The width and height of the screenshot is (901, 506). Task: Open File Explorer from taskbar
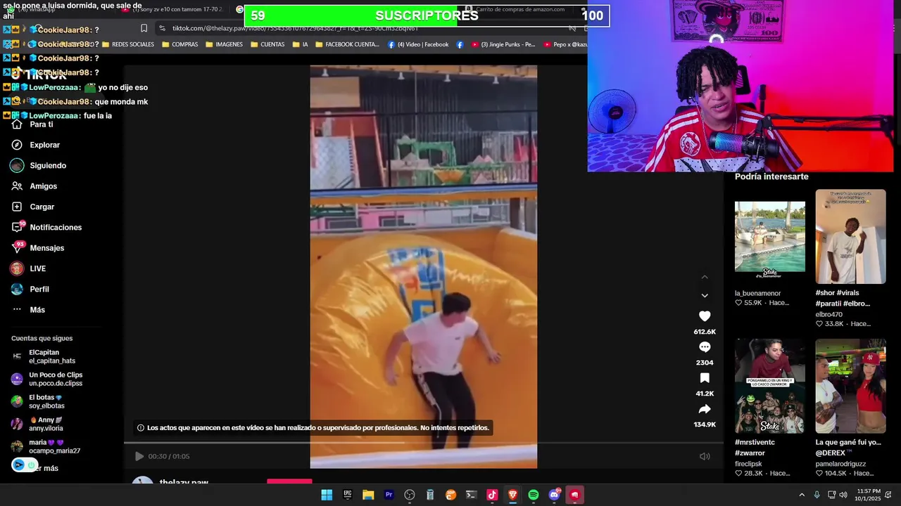(x=368, y=495)
